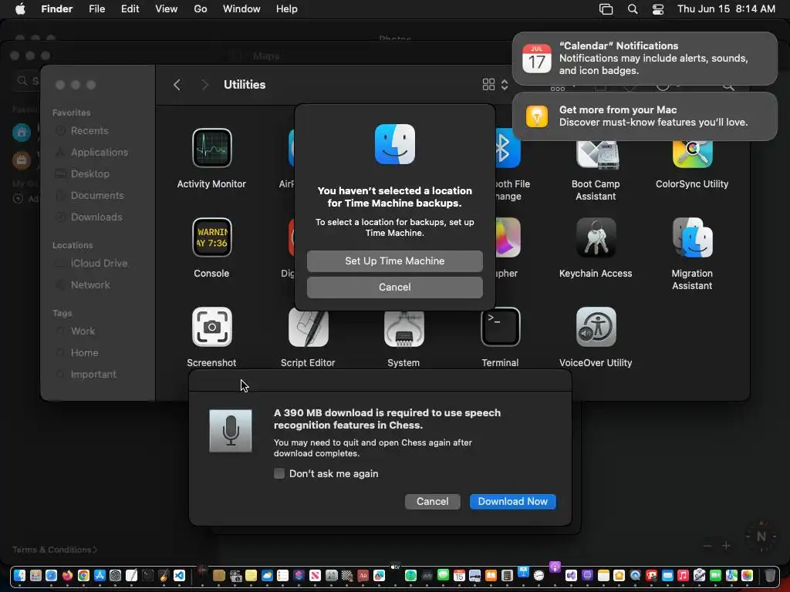This screenshot has width=790, height=592.
Task: Open Boot Camp Assistant icon
Action: 597,155
